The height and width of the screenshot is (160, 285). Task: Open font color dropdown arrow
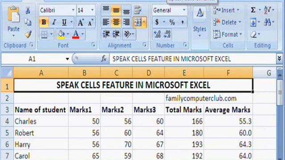coord(82,34)
